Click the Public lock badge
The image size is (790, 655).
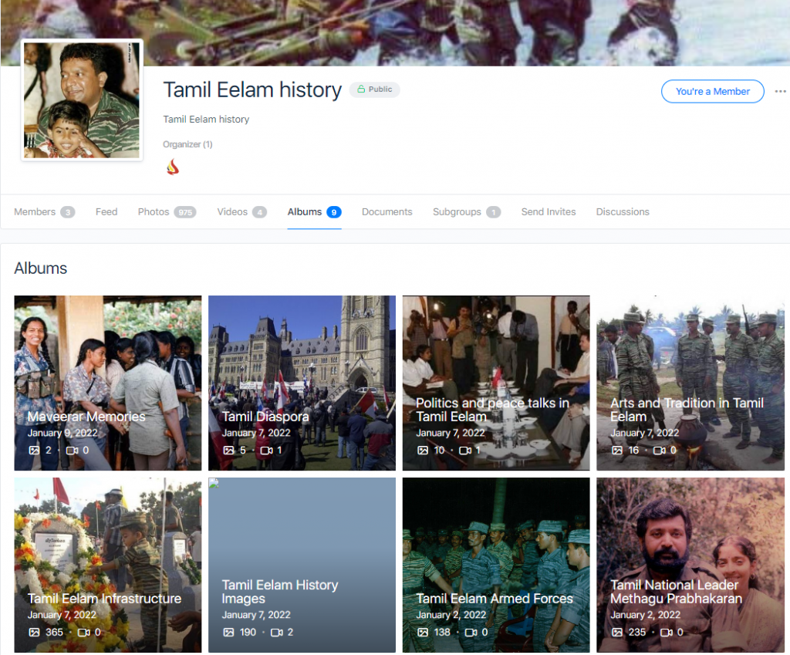tap(374, 89)
